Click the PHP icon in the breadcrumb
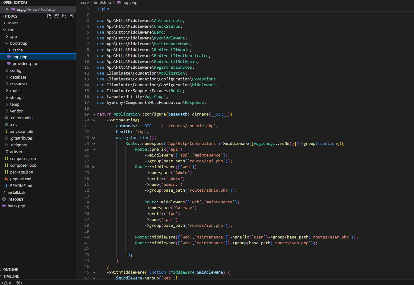This screenshot has width=414, height=285. 119,2
